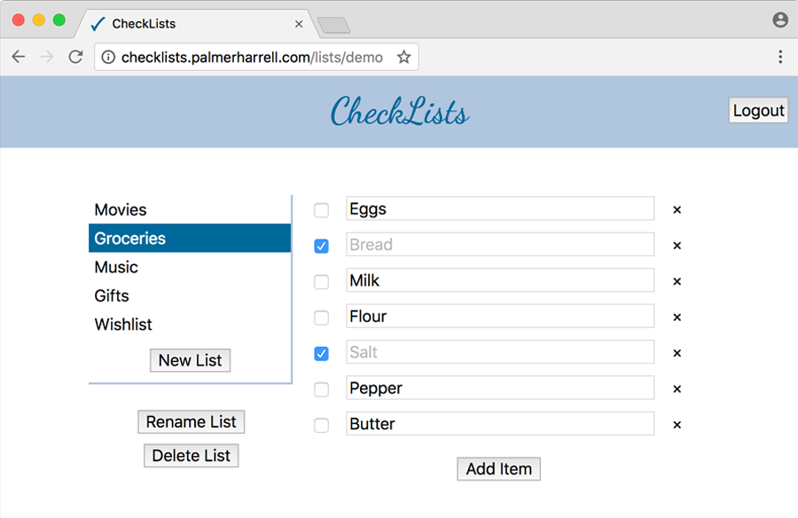Remove the Pepper item with its X icon
Viewport: 798px width, 518px height.
point(677,388)
